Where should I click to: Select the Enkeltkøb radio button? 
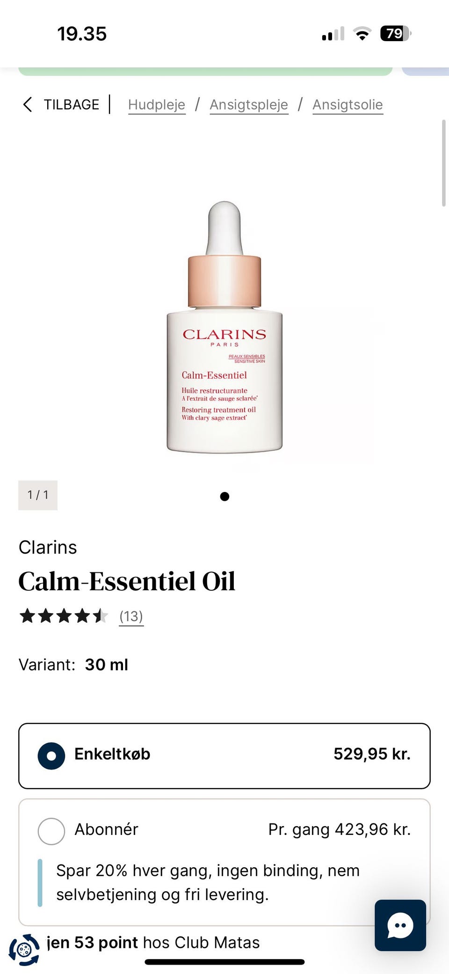coord(51,756)
